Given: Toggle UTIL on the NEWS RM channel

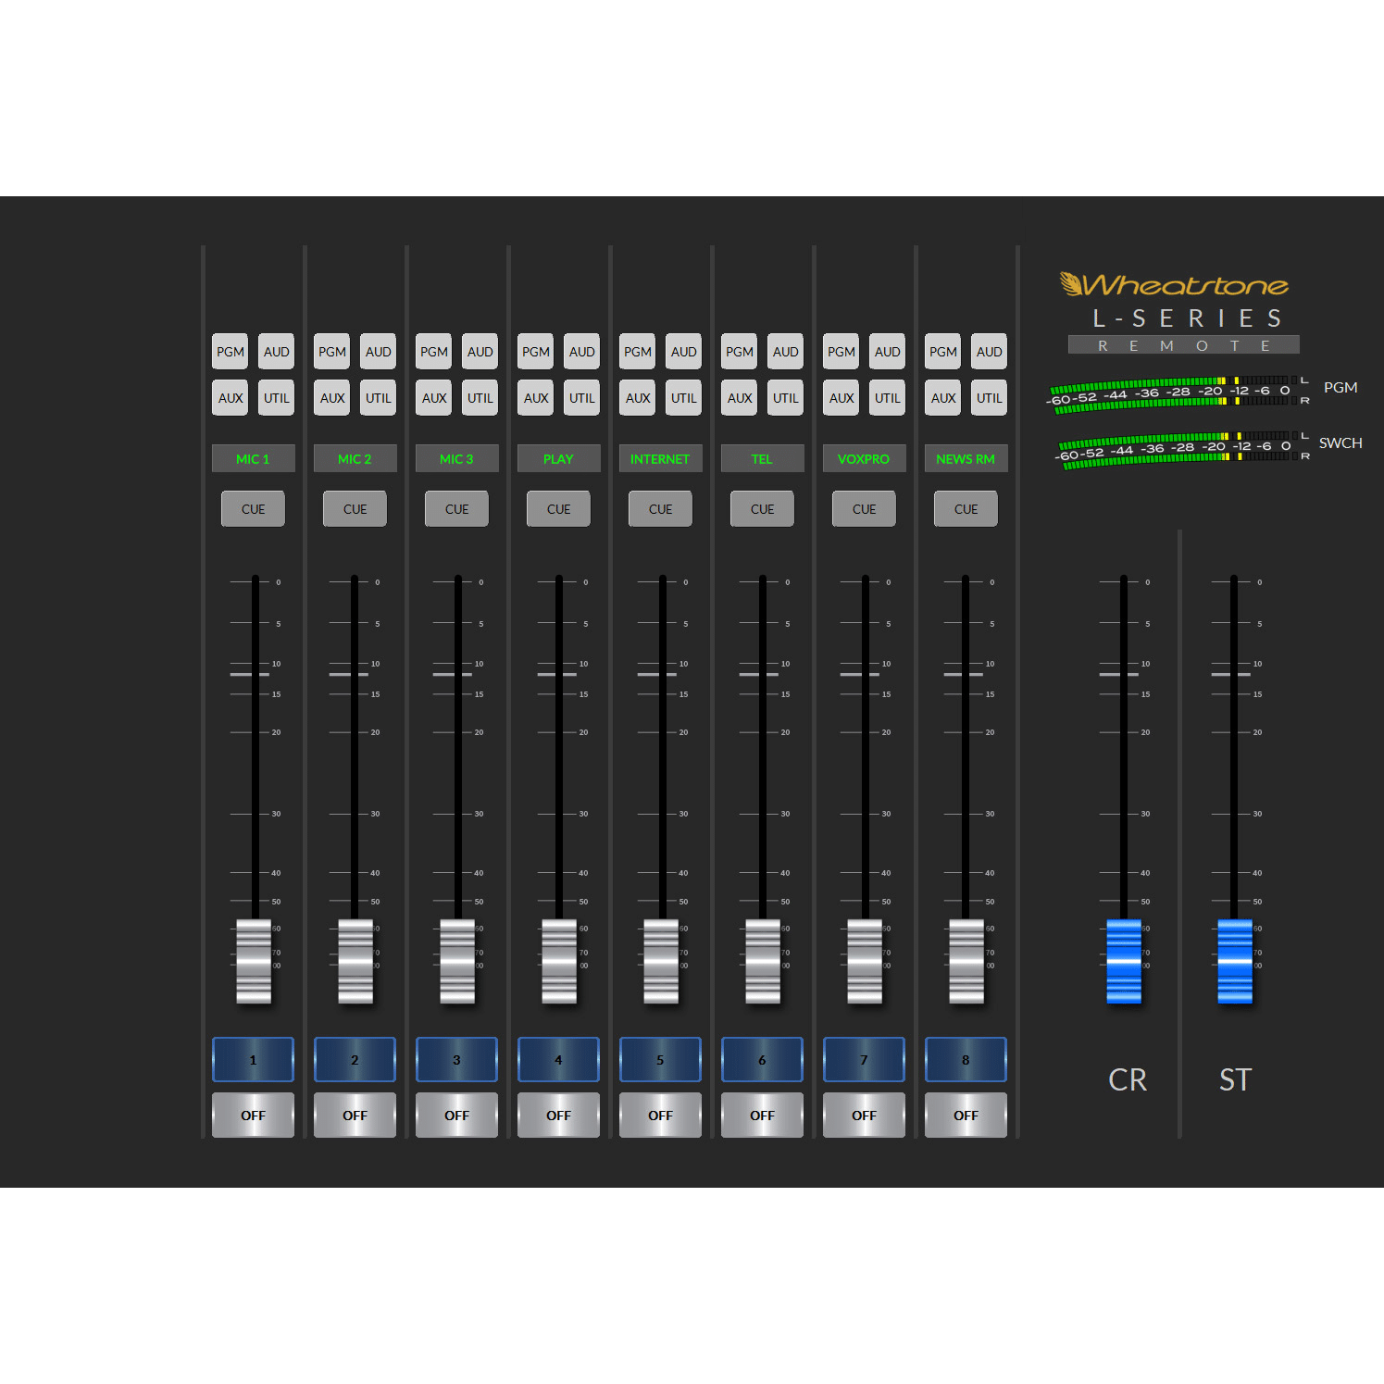Looking at the screenshot, I should 989,398.
